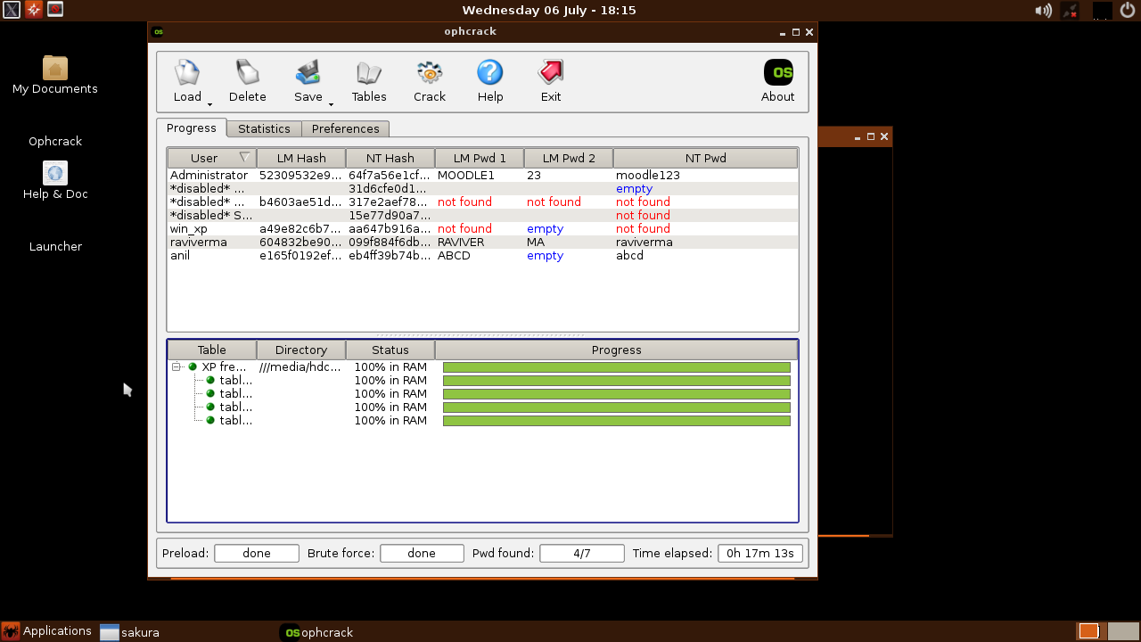The image size is (1141, 642).
Task: Click the volume speaker tray icon
Action: pyautogui.click(x=1043, y=11)
